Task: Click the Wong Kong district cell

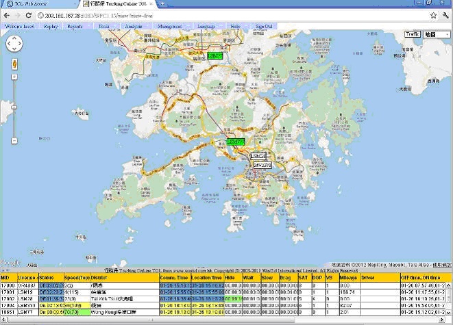Action: click(125, 312)
